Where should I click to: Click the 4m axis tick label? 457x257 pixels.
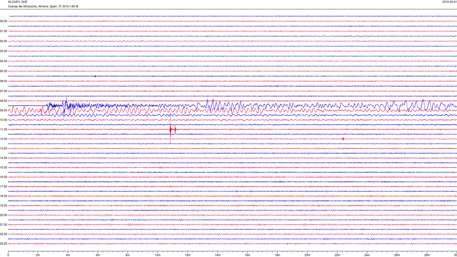click(x=68, y=255)
